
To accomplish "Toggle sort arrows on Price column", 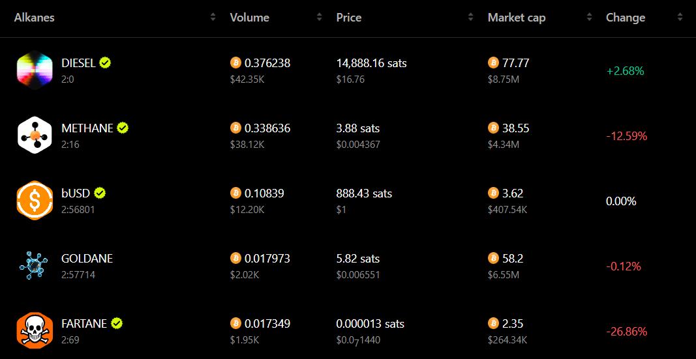I will pos(470,18).
